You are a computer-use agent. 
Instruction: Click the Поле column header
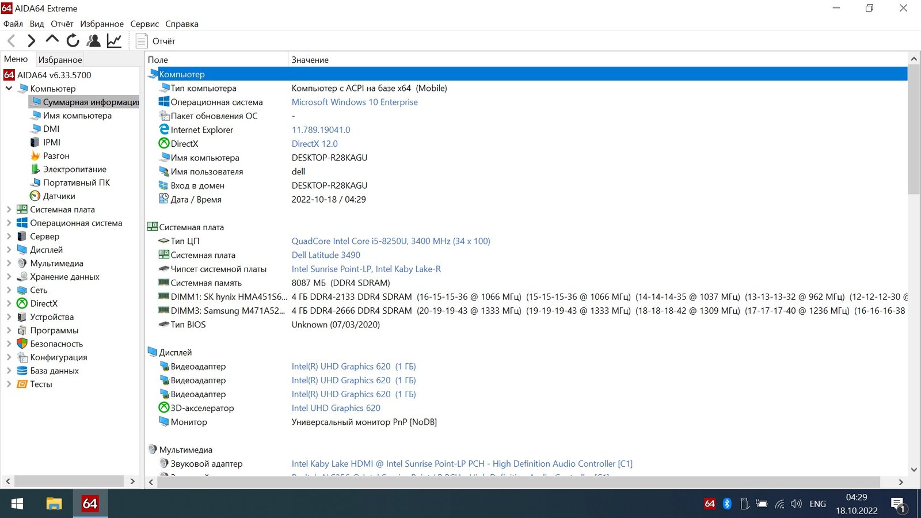[216, 59]
